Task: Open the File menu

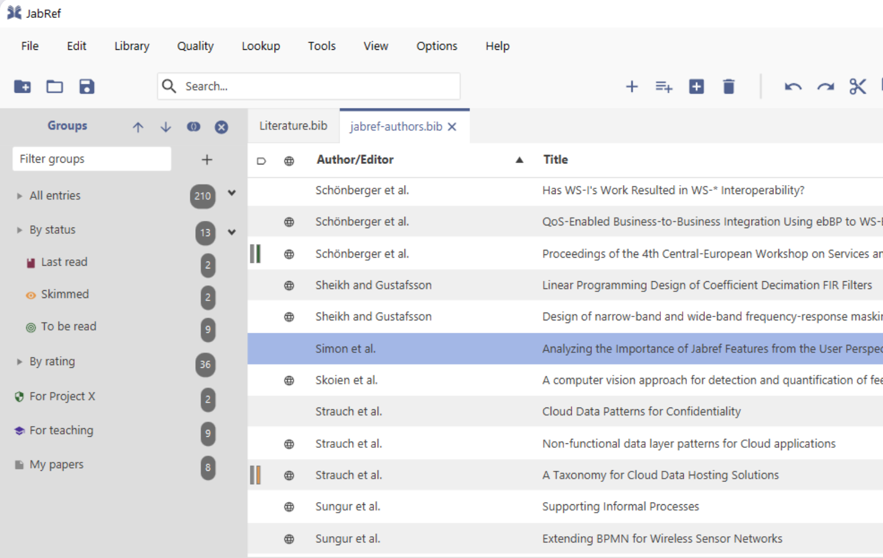Action: (30, 46)
